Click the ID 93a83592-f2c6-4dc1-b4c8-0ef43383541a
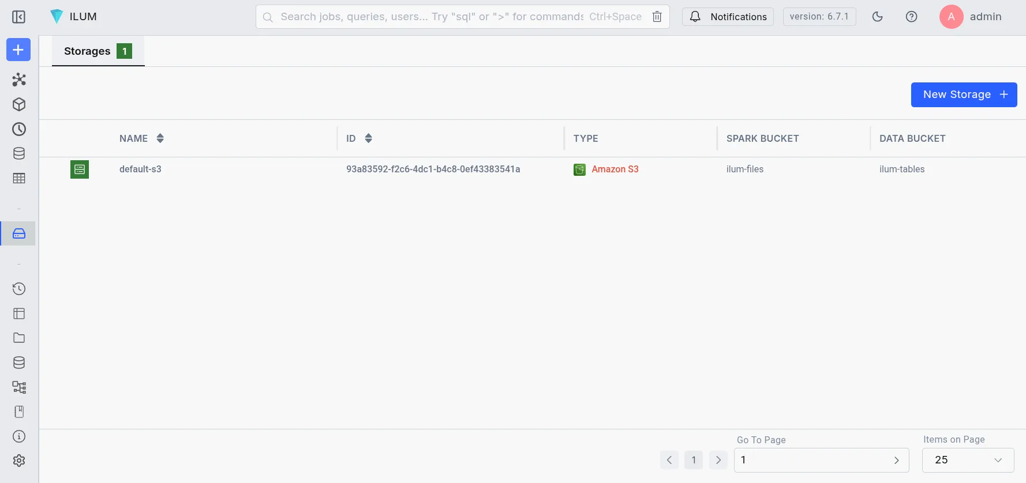1026x483 pixels. (x=433, y=169)
